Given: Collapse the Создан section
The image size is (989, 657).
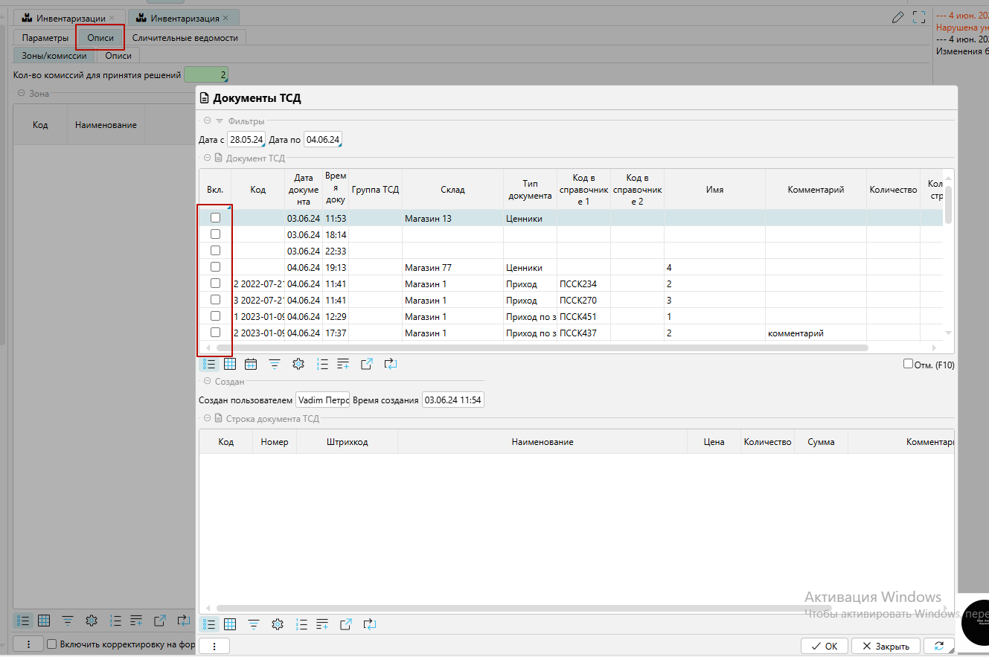Looking at the screenshot, I should tap(207, 381).
